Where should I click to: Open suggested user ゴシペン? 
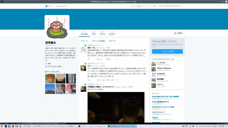point(160,85)
